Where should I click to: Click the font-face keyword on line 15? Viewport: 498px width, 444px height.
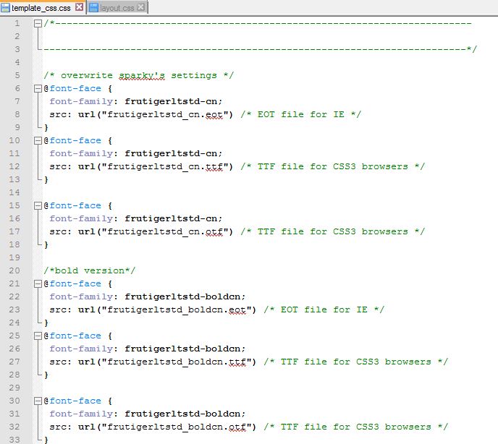coord(75,205)
